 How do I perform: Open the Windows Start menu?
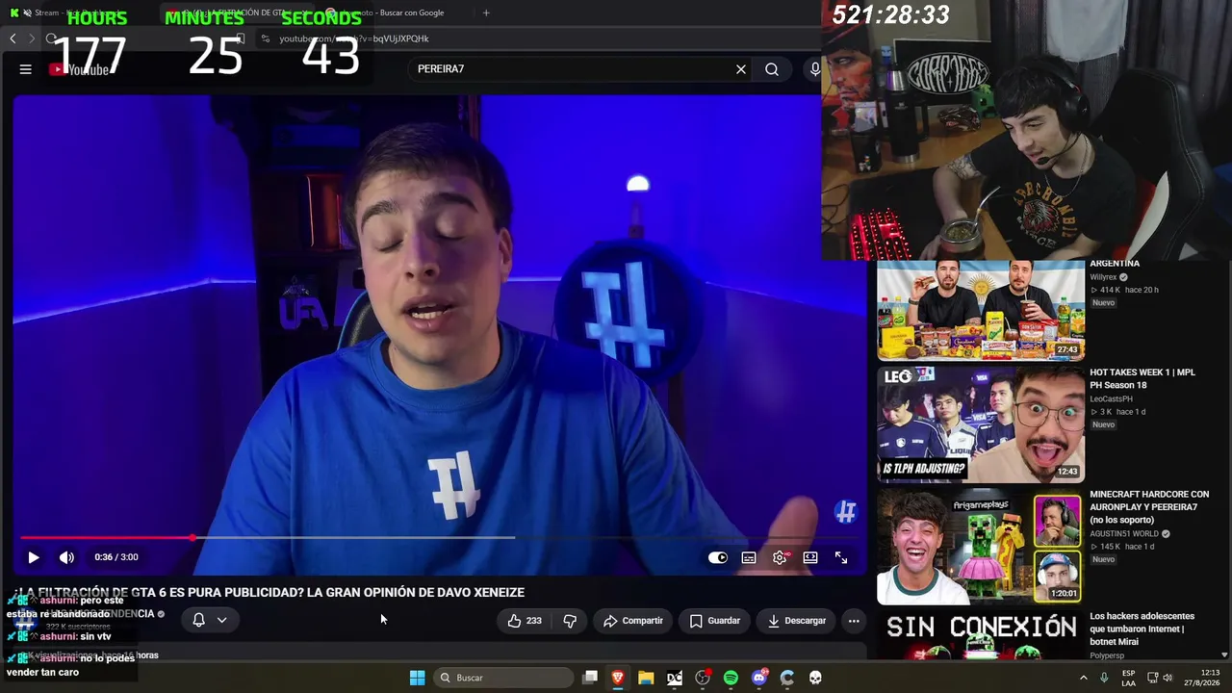[417, 678]
